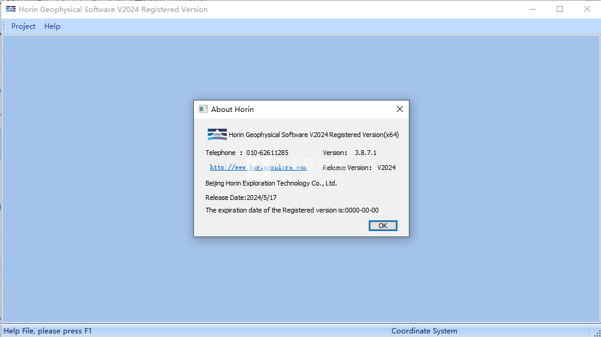Click OK in About Horin dialog
The image size is (601, 337).
coord(383,226)
